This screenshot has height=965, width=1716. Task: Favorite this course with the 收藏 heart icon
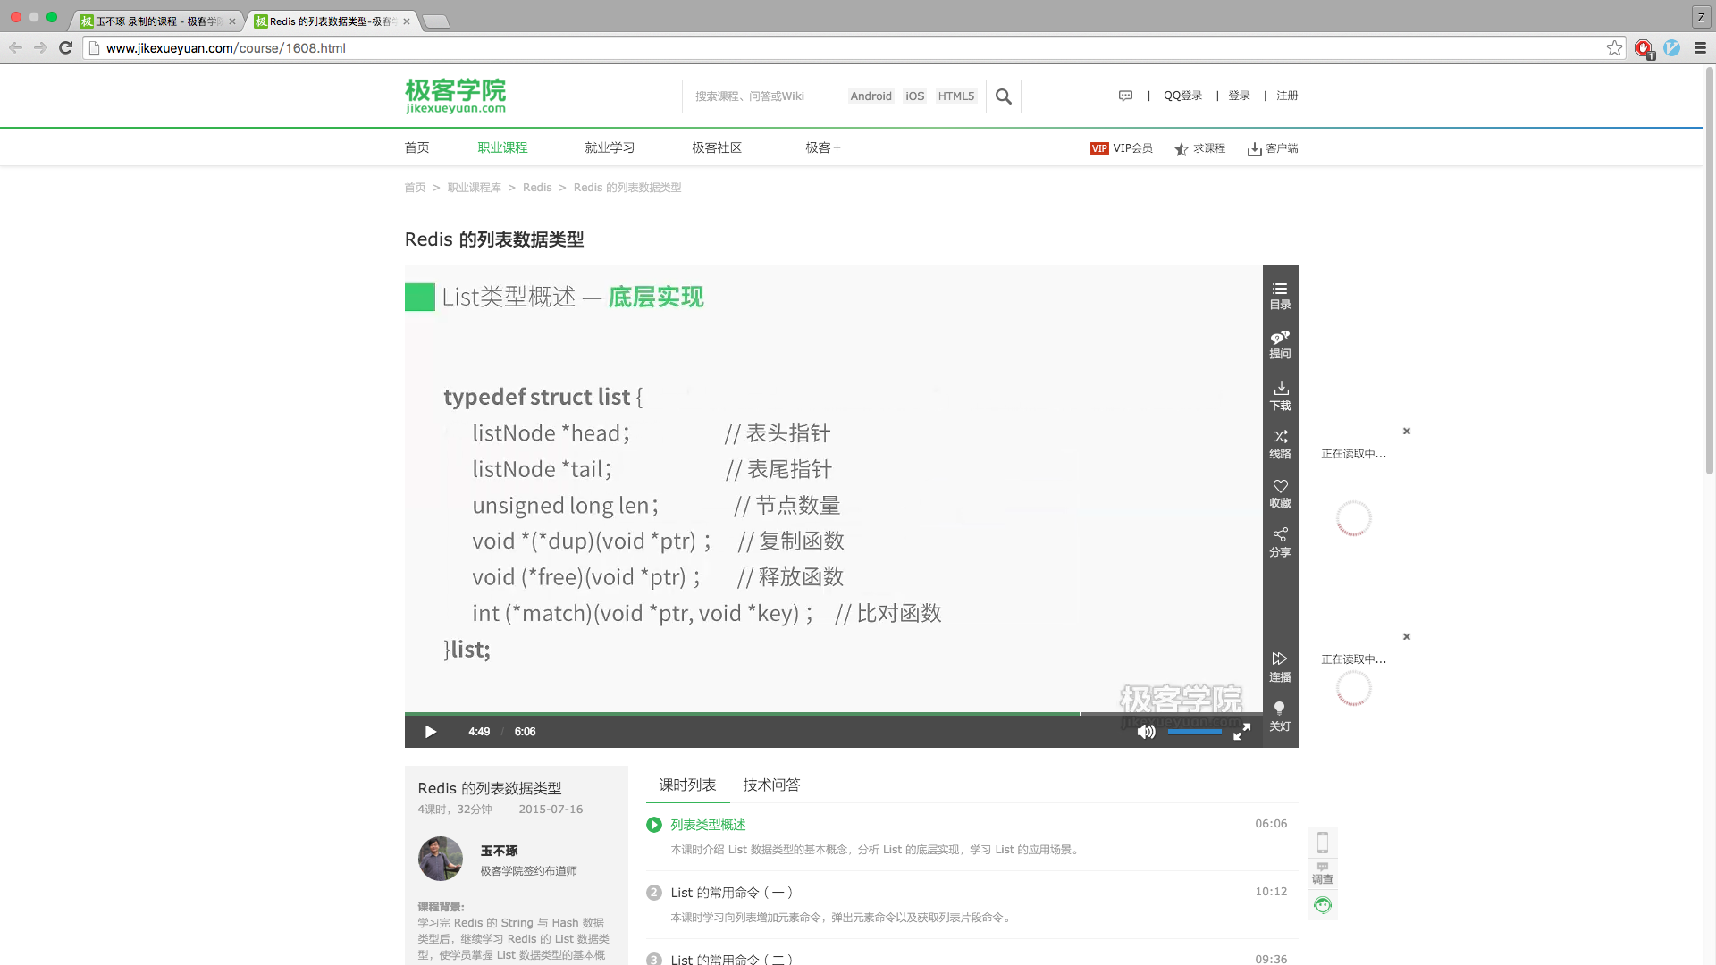pyautogui.click(x=1280, y=492)
